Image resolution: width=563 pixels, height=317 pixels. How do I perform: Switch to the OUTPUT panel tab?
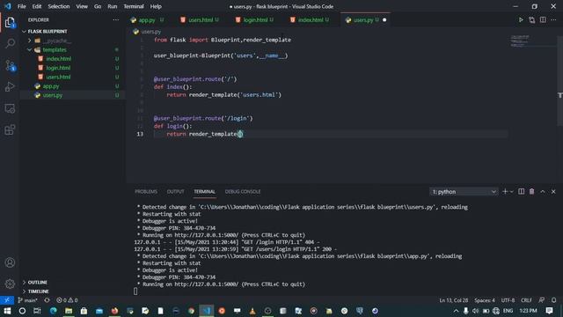[175, 192]
